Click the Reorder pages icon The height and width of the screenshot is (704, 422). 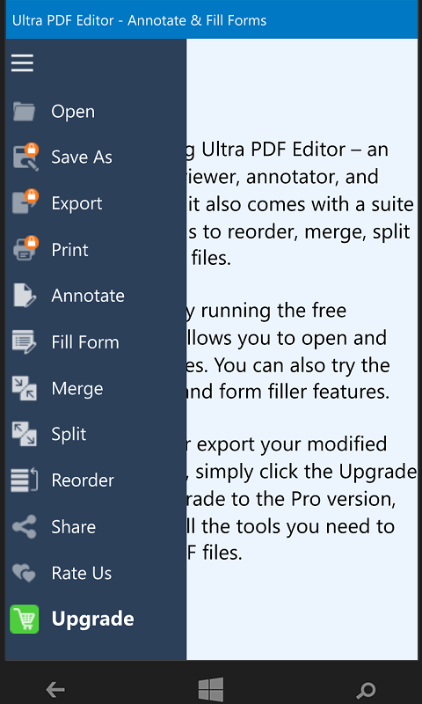click(x=25, y=480)
